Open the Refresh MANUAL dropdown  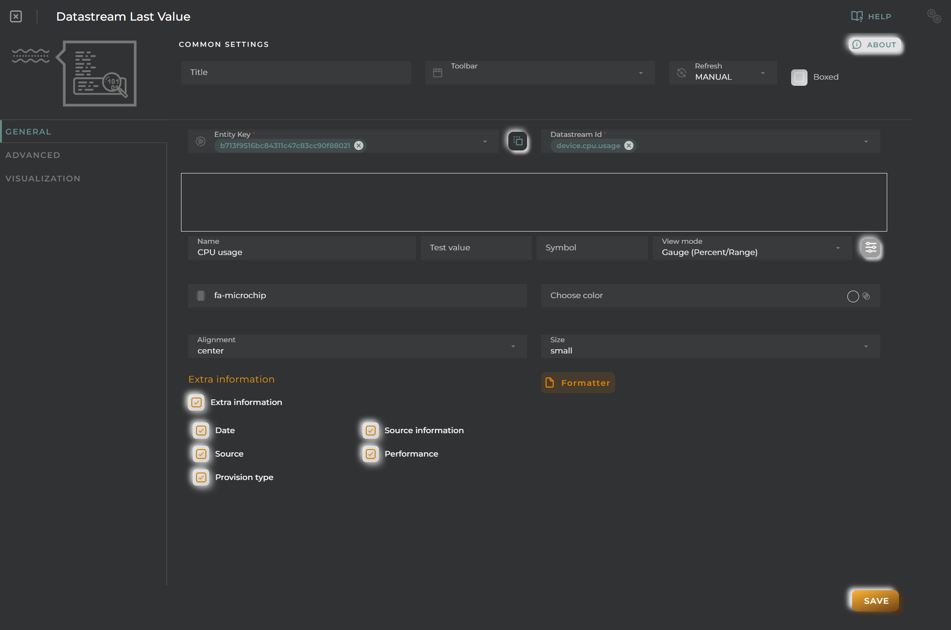point(723,73)
